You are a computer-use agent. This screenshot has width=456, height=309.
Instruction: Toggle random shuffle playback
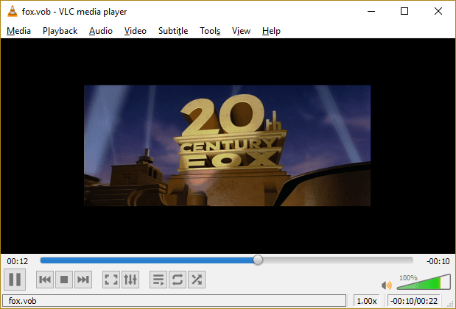point(197,280)
